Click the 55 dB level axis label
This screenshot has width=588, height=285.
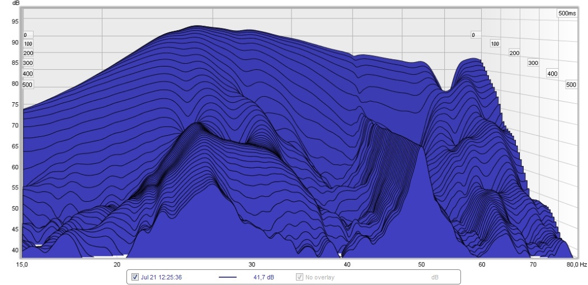[15, 188]
